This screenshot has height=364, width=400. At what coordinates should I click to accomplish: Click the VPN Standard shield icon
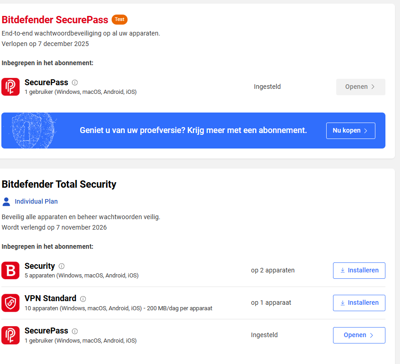pyautogui.click(x=10, y=302)
